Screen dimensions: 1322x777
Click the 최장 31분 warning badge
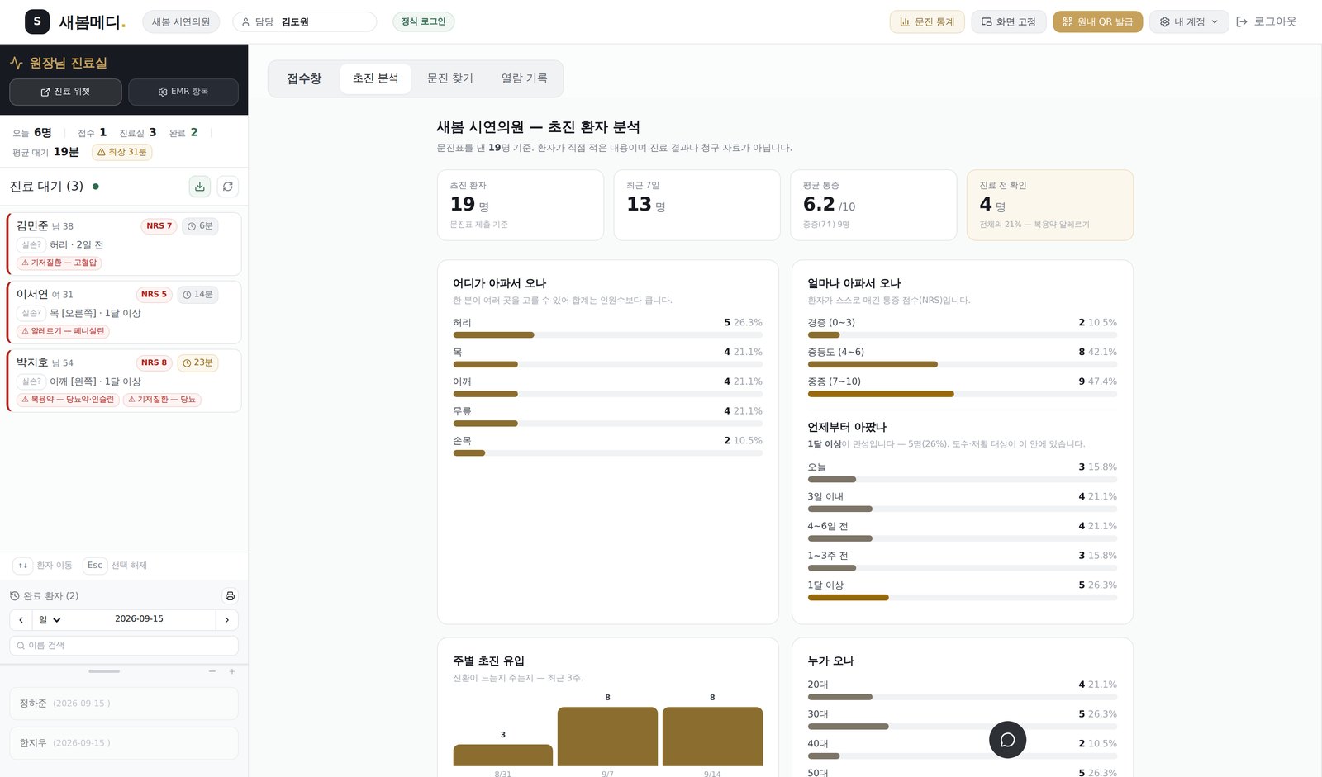point(122,152)
